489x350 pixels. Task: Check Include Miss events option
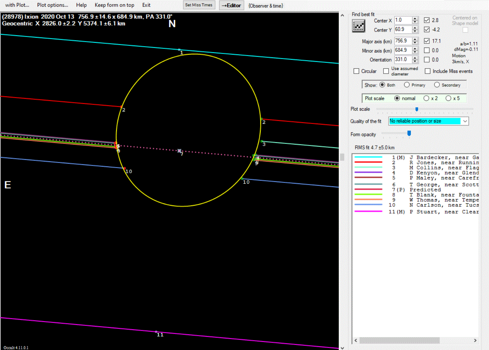(428, 71)
